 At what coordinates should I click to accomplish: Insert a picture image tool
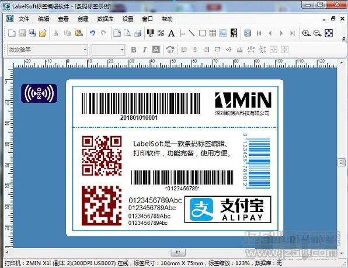tap(223, 33)
